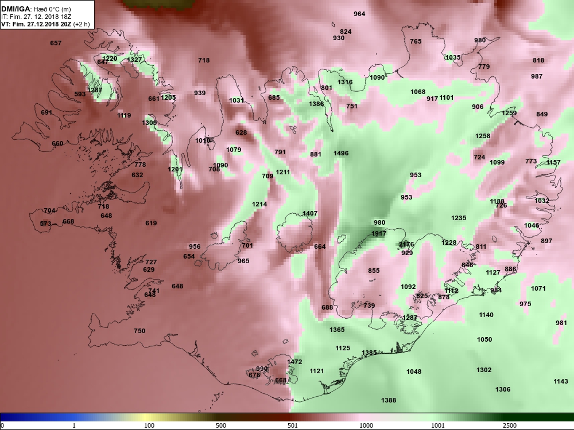Select the 1211 label
The image size is (574, 430).
coord(282,172)
